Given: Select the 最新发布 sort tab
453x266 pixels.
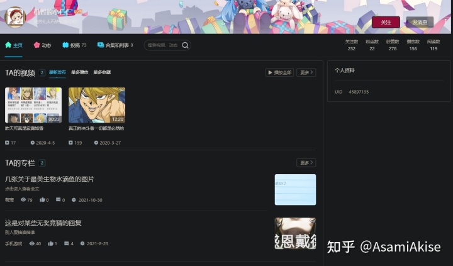Looking at the screenshot, I should click(57, 72).
